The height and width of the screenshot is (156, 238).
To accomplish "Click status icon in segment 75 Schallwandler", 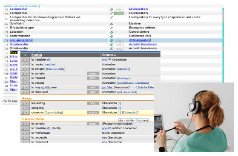I will click(x=112, y=48).
